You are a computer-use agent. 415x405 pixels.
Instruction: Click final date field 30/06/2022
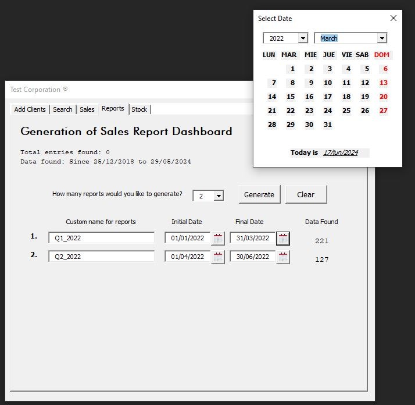click(x=252, y=256)
